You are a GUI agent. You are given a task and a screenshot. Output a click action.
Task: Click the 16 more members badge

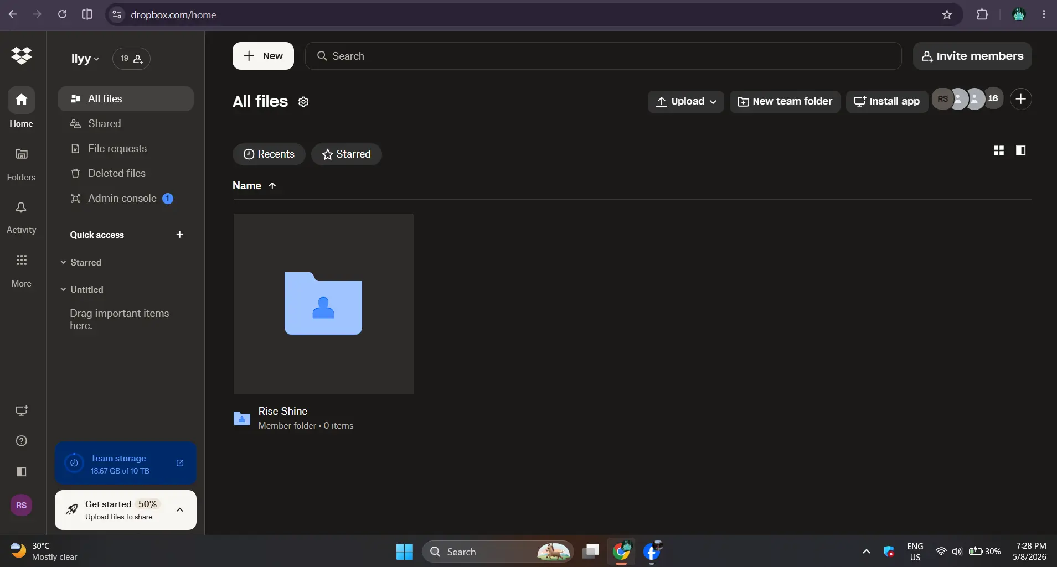coord(993,98)
